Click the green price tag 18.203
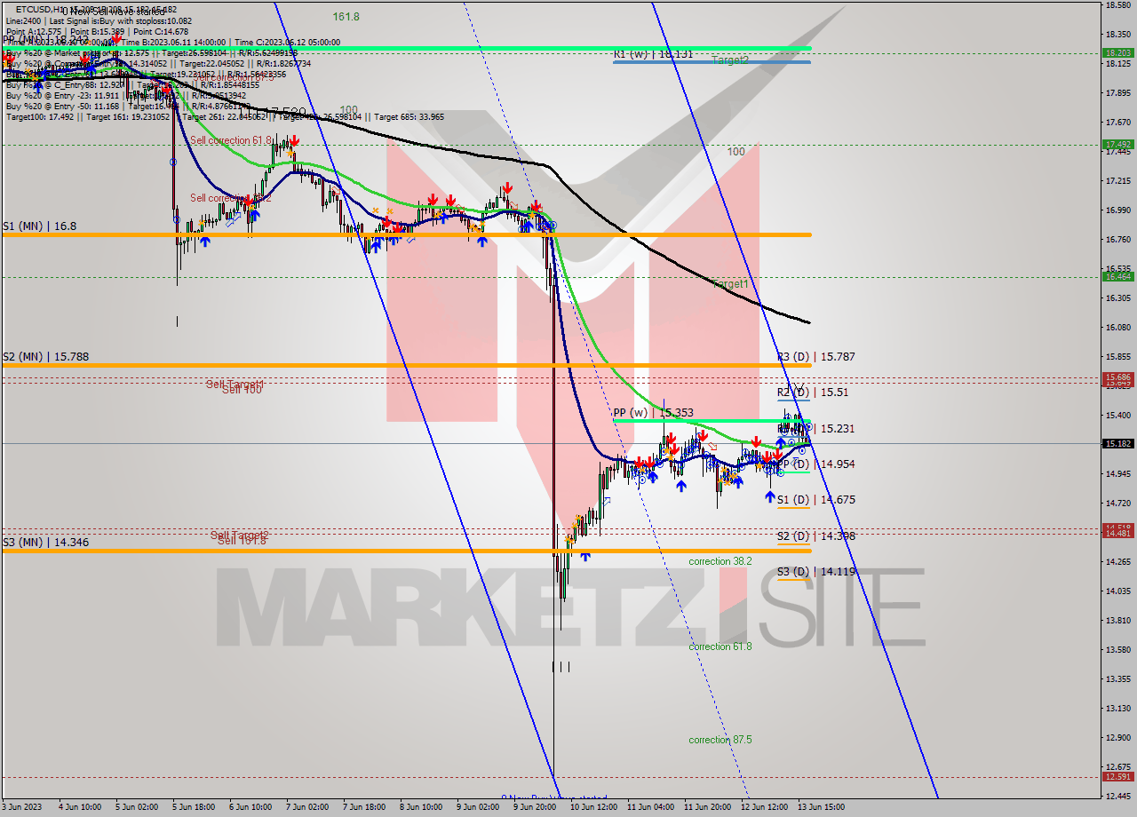The height and width of the screenshot is (817, 1137). point(1117,52)
